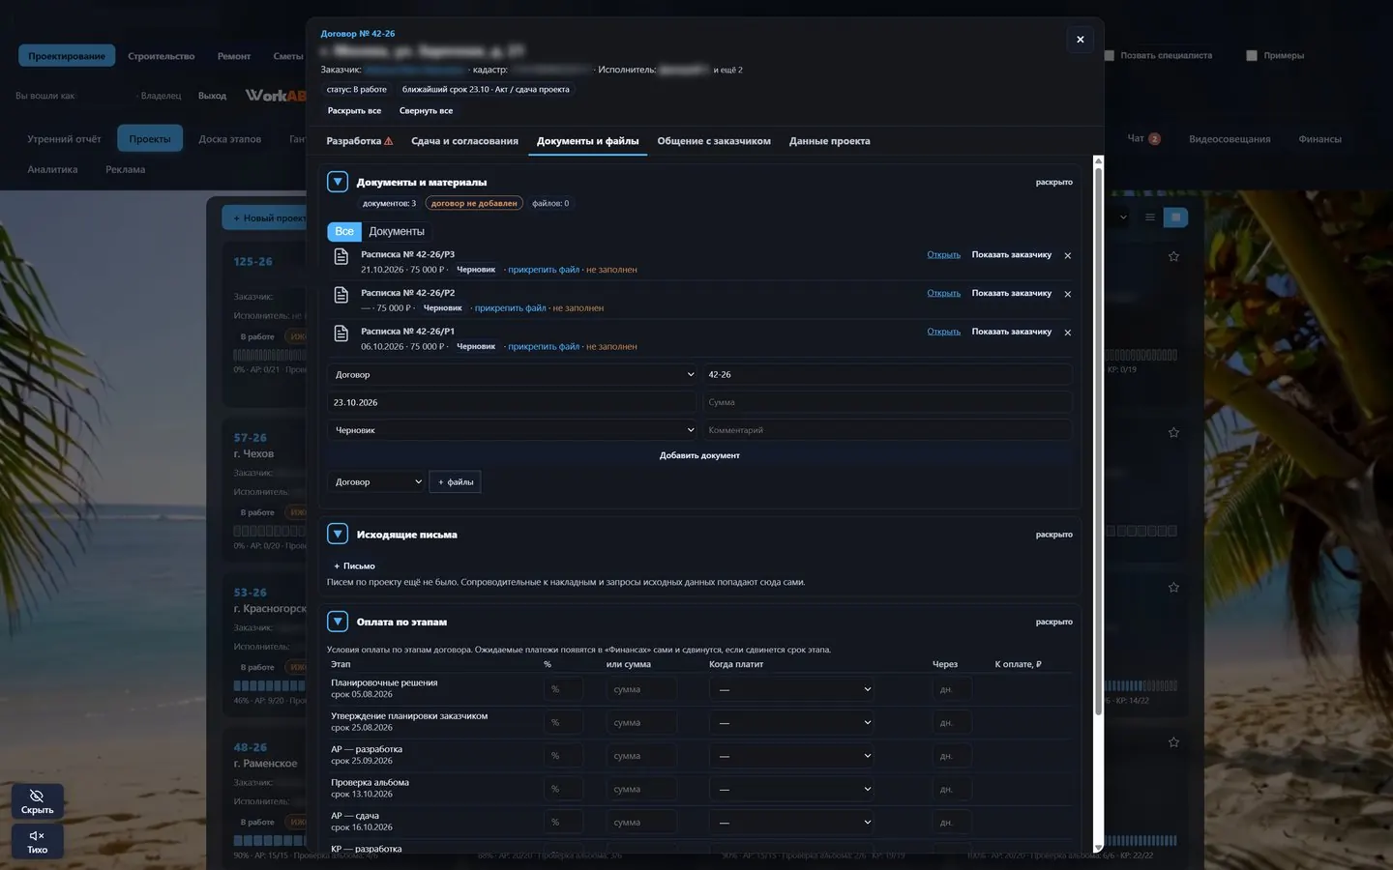Open Когда платит dropdown for Планировочные решения

(792, 689)
